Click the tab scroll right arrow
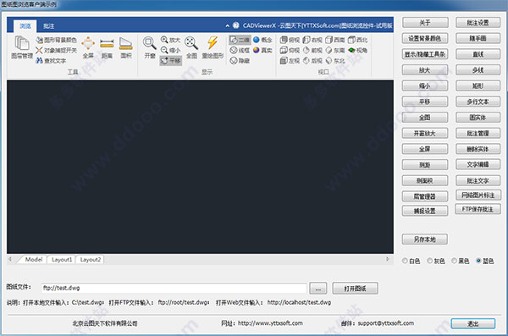 [x=388, y=259]
